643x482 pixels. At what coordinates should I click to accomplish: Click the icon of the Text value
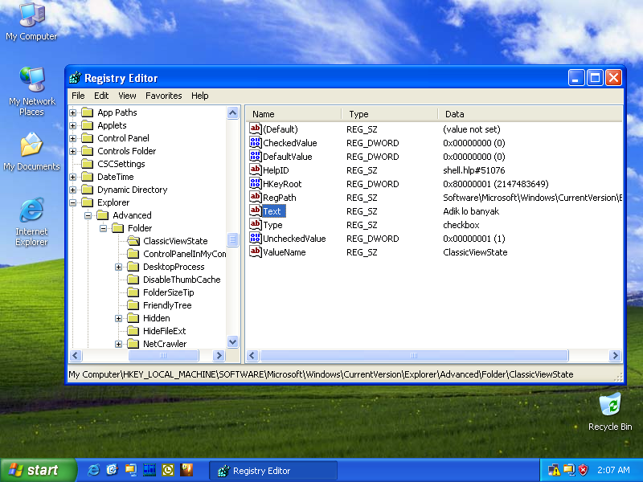(255, 211)
